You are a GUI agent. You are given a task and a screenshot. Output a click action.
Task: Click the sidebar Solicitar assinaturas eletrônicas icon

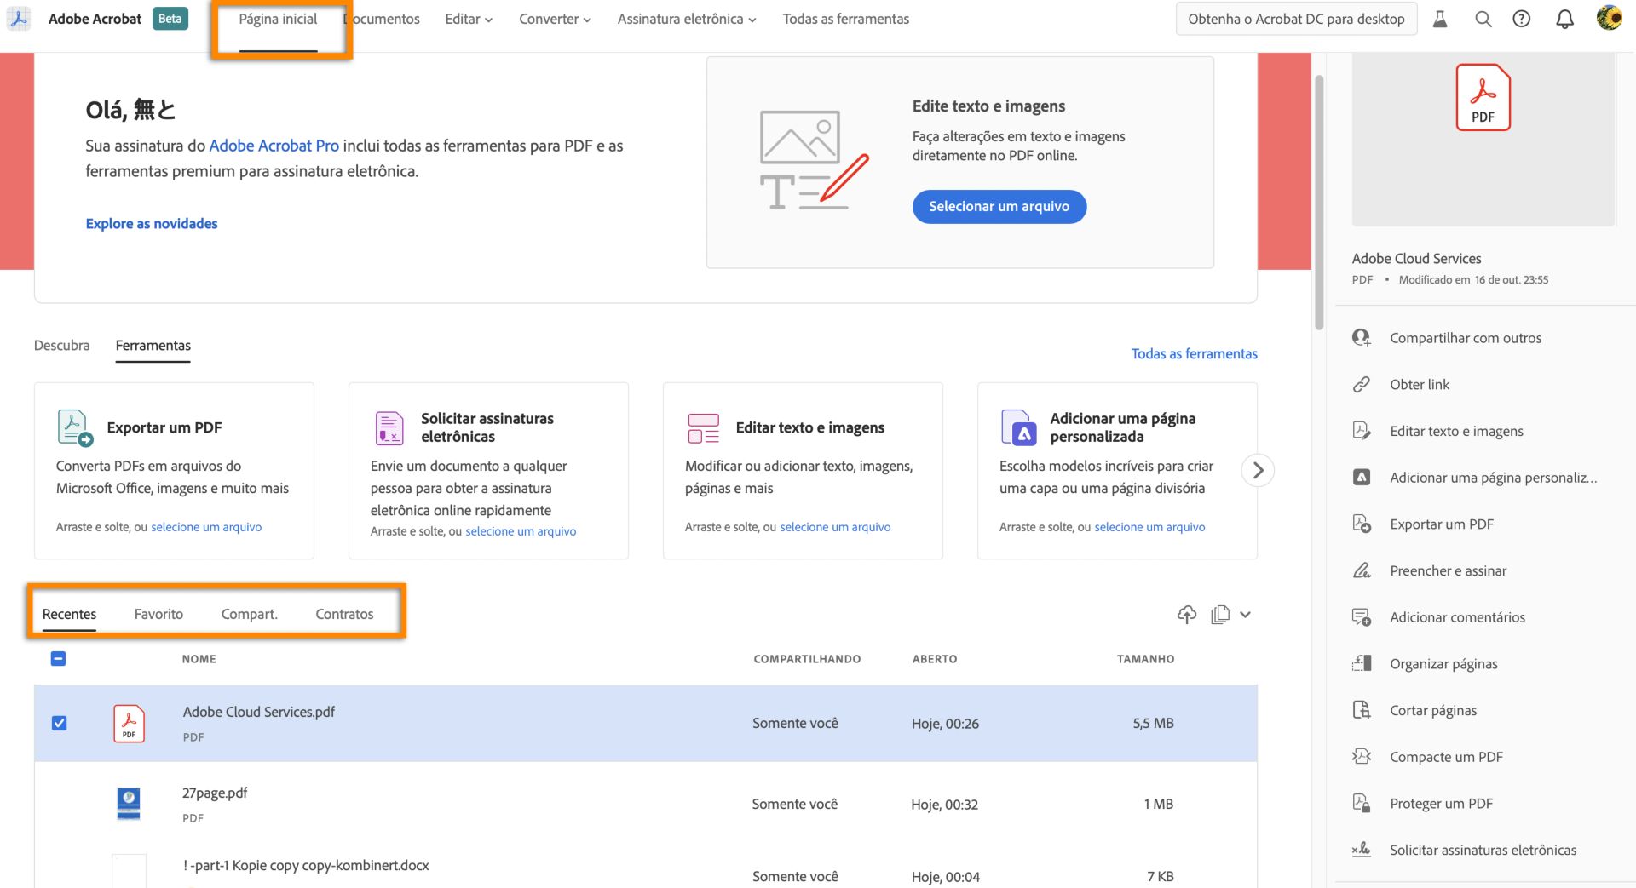(1362, 849)
